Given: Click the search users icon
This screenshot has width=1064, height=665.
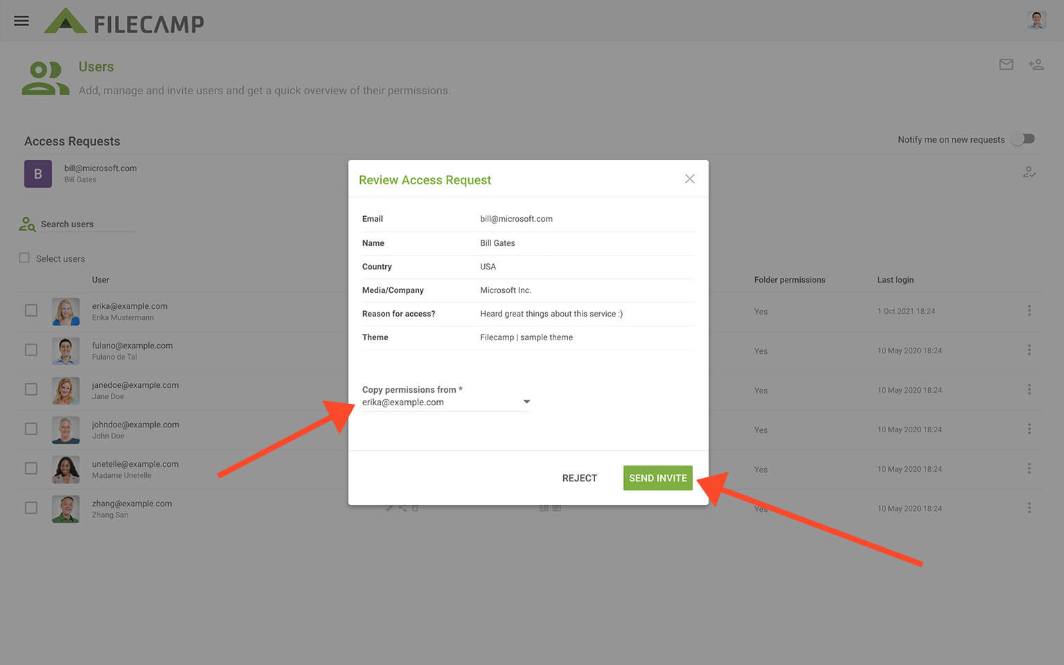Looking at the screenshot, I should pyautogui.click(x=27, y=224).
